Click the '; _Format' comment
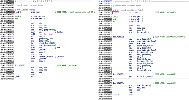Viewport: 189px width, 100px height. [x=60, y=56]
